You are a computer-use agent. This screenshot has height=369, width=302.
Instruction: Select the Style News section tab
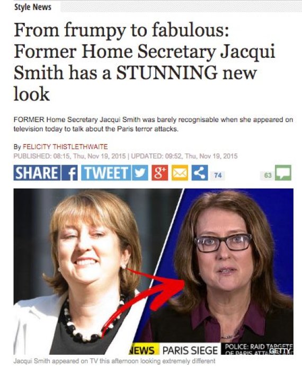pyautogui.click(x=33, y=7)
